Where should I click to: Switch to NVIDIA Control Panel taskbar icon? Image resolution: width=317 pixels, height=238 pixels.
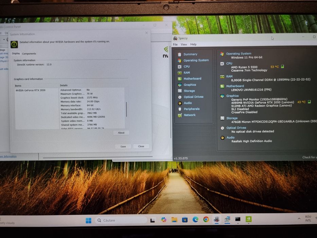point(248,219)
